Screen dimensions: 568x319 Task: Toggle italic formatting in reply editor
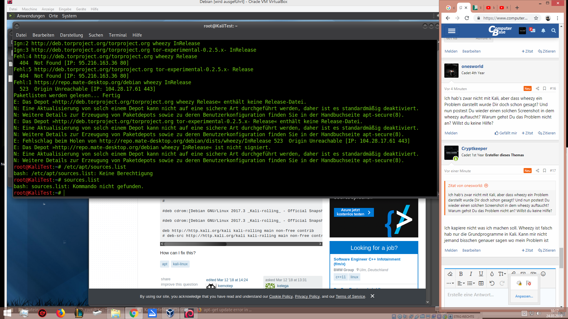point(471,274)
